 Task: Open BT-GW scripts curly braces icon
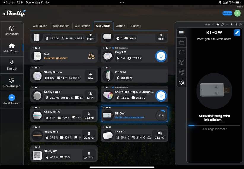pyautogui.click(x=182, y=52)
